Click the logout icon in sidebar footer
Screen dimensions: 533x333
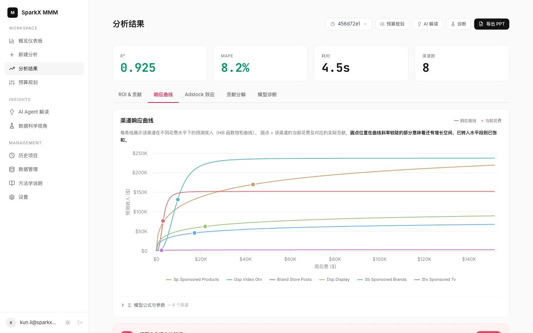pos(80,323)
